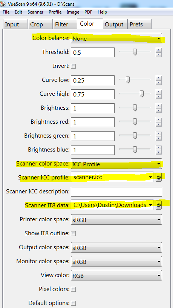Click the VueScan app icon in title bar
Image resolution: width=173 pixels, height=308 pixels.
3,3
